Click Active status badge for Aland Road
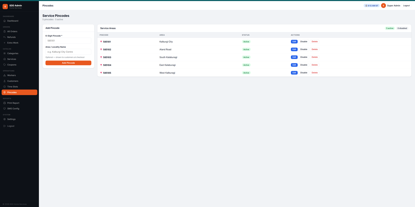 point(246,50)
